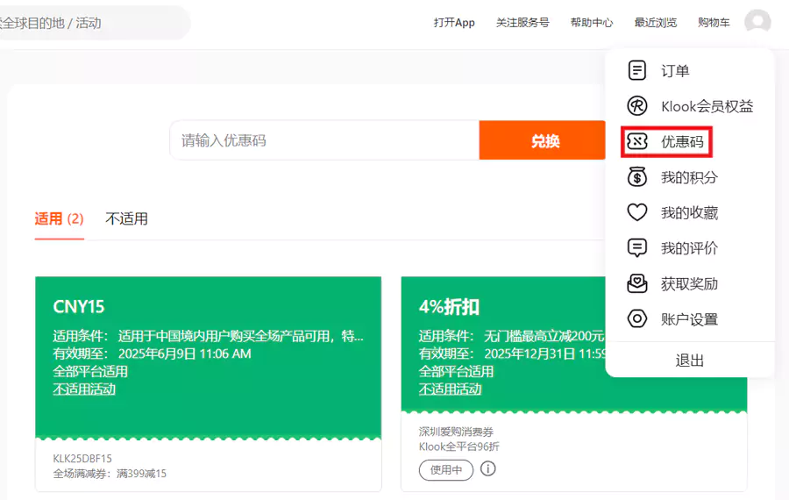
Task: Click 不适用活动 link on 4%折扣 coupon
Action: pos(450,389)
